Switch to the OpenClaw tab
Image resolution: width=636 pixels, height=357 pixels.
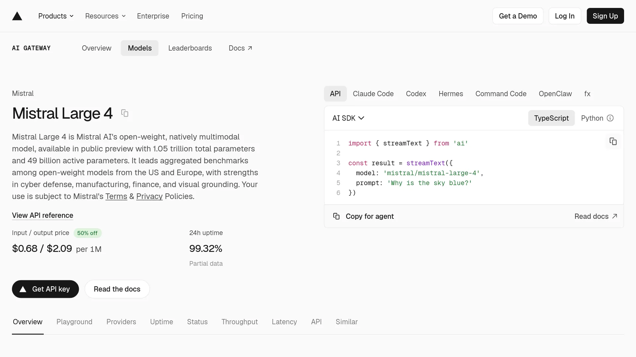click(555, 94)
